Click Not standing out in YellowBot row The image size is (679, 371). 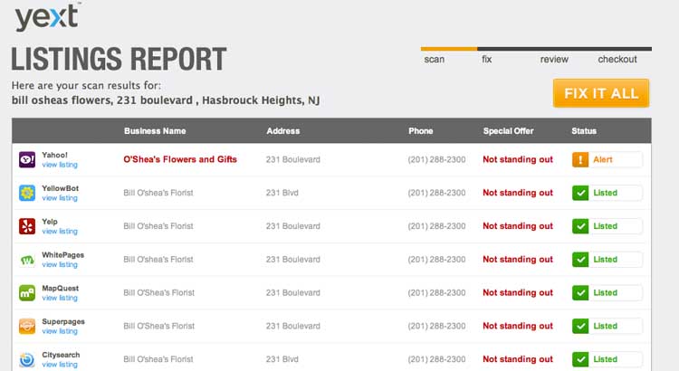[518, 193]
